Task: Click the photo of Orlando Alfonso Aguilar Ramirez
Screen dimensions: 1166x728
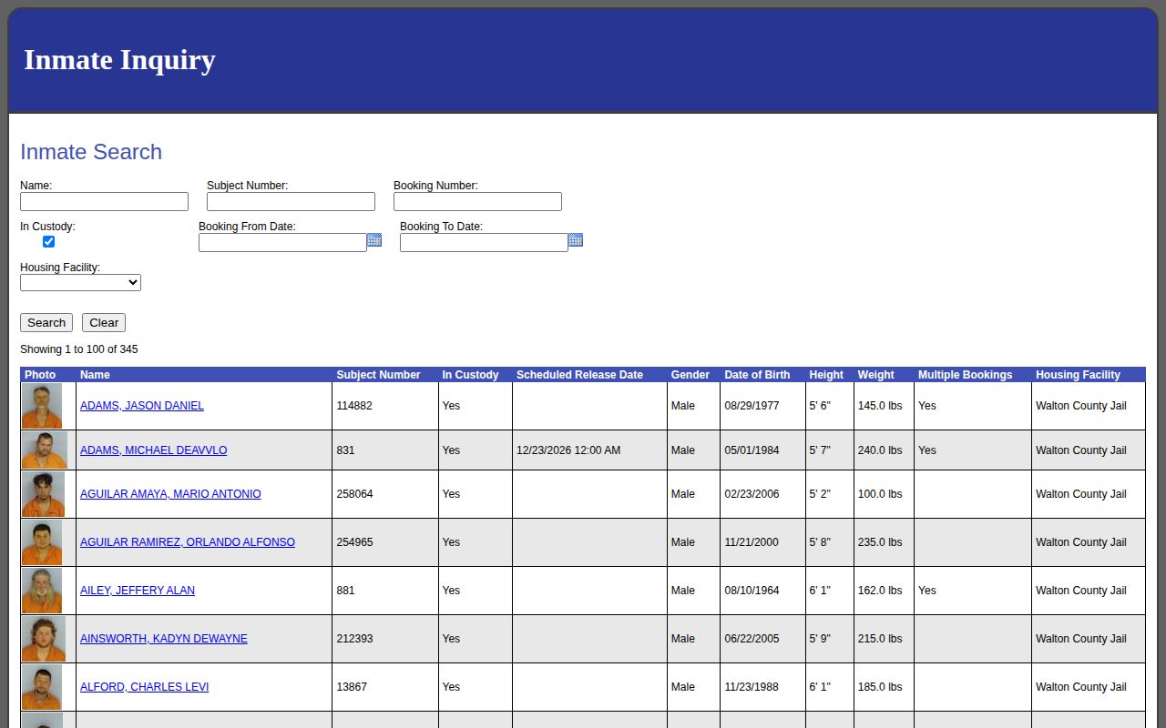Action: click(42, 542)
